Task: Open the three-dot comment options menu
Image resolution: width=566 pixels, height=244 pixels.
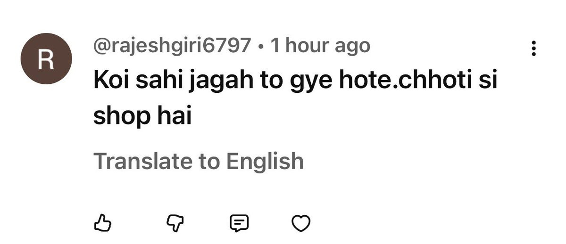Action: (534, 48)
